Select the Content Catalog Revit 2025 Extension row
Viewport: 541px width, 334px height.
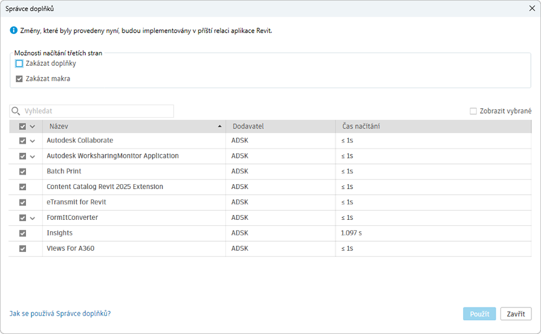pos(105,187)
